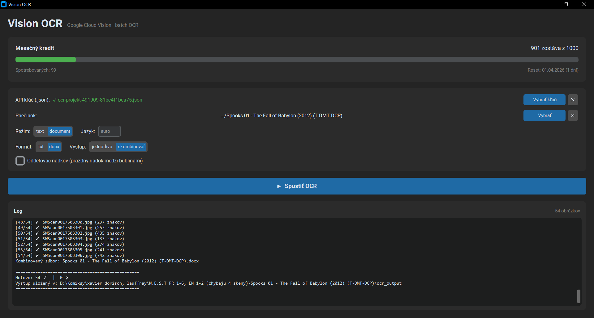Image resolution: width=594 pixels, height=318 pixels.
Task: Click the '901 zostáva z 1000' credit text
Action: [x=555, y=48]
